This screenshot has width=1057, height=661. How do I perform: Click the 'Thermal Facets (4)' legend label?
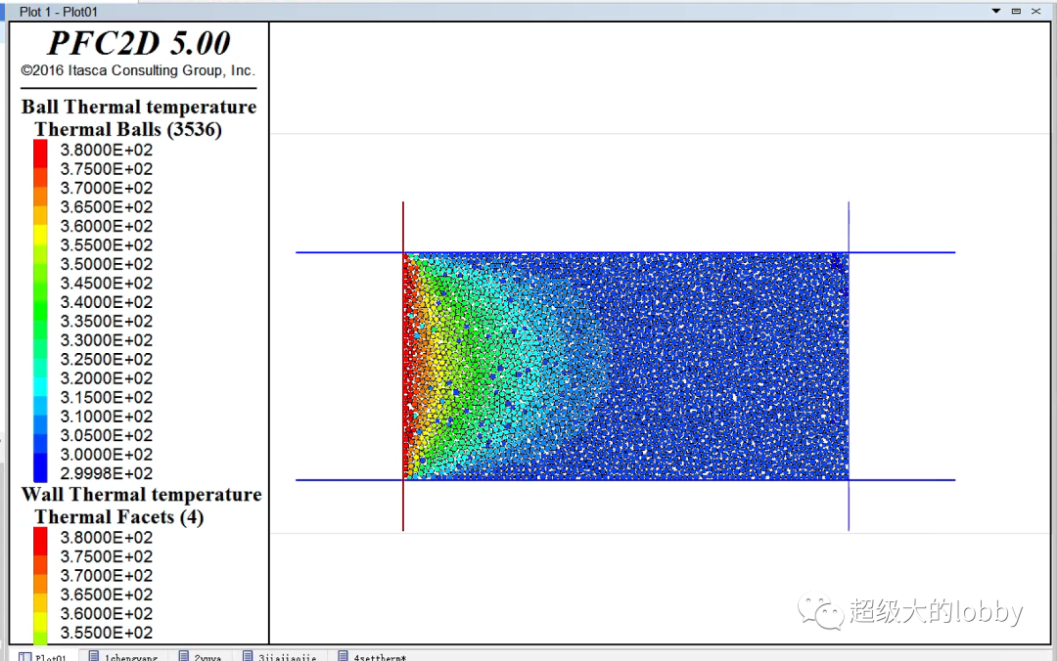pos(118,517)
